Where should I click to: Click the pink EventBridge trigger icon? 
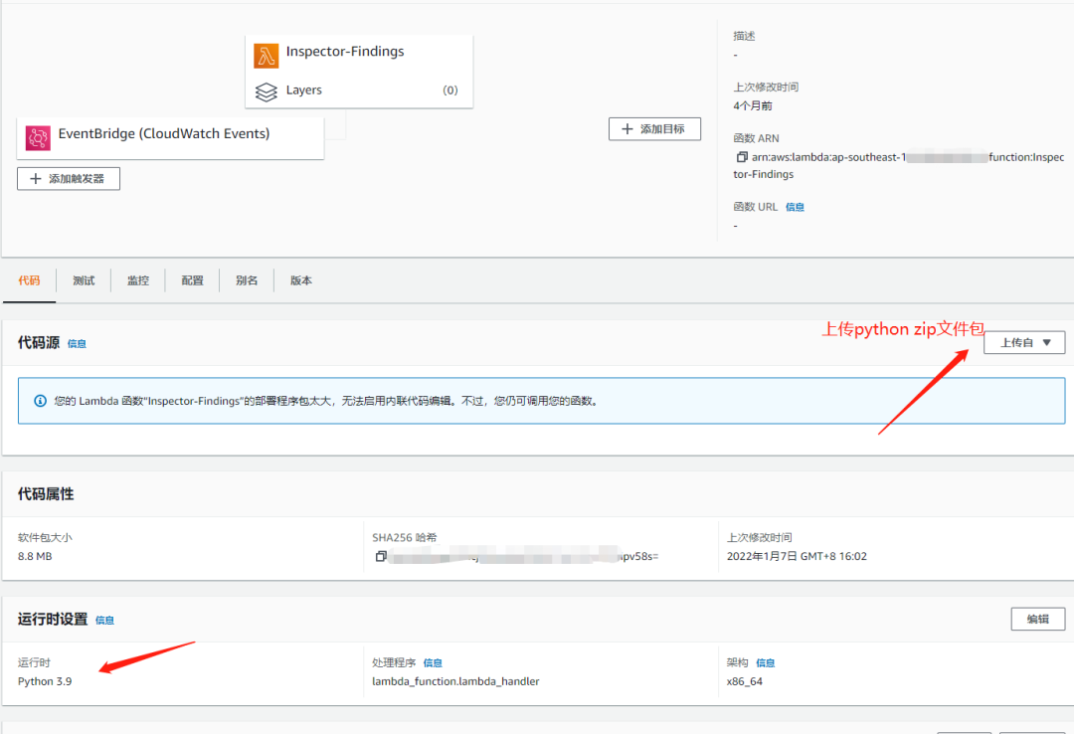click(x=38, y=137)
